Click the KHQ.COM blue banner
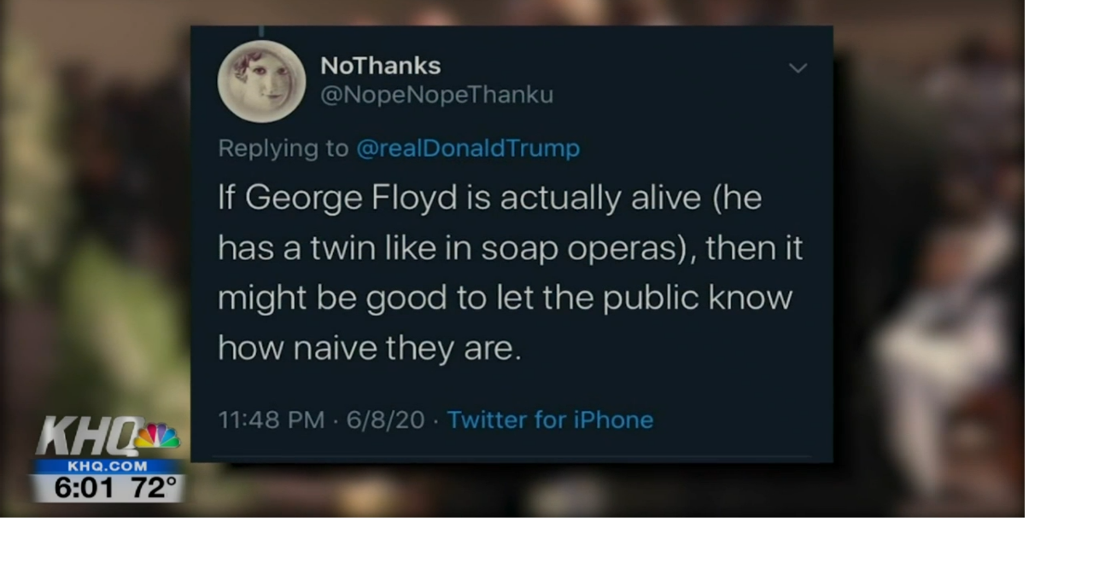 click(x=108, y=466)
